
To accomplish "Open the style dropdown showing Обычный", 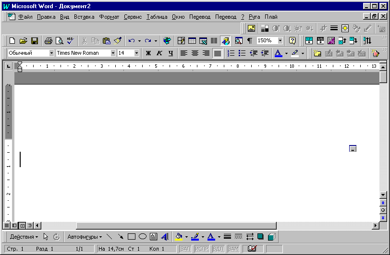I will 51,53.
